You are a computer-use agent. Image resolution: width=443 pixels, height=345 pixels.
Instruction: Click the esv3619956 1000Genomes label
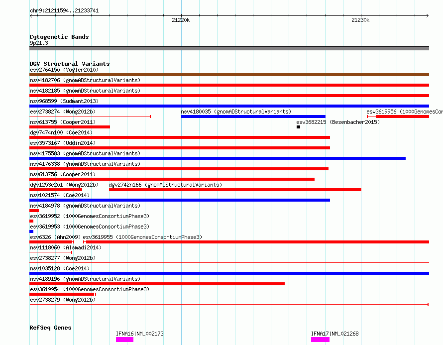click(405, 112)
